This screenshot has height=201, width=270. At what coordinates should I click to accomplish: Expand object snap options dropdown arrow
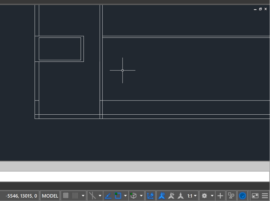click(126, 196)
